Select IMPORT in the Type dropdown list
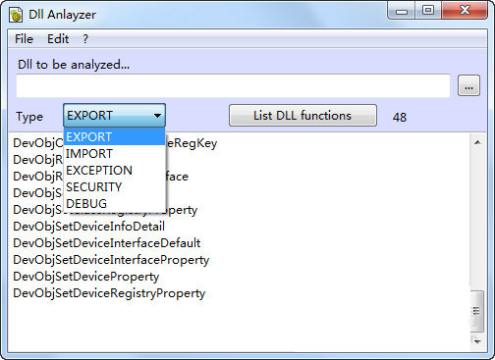495x360 pixels. pos(114,154)
